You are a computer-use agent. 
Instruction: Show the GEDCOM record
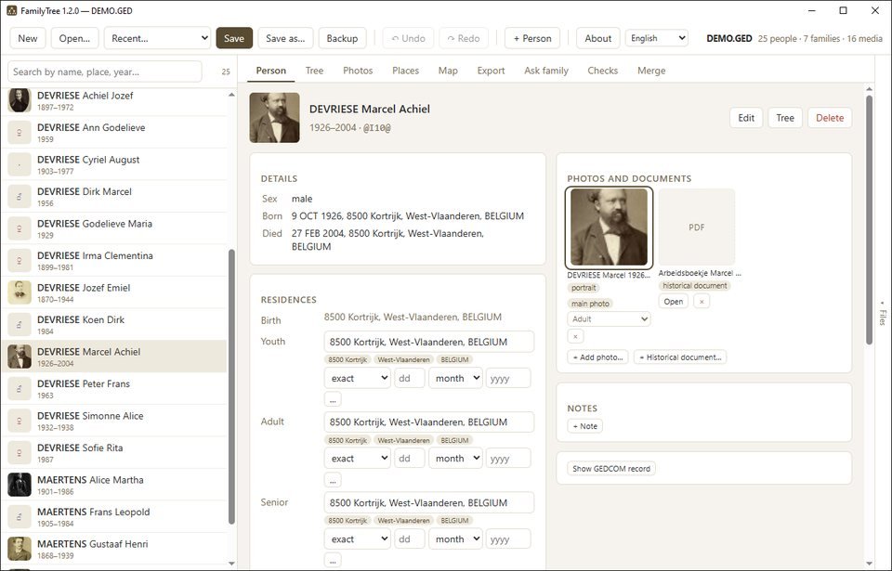611,469
